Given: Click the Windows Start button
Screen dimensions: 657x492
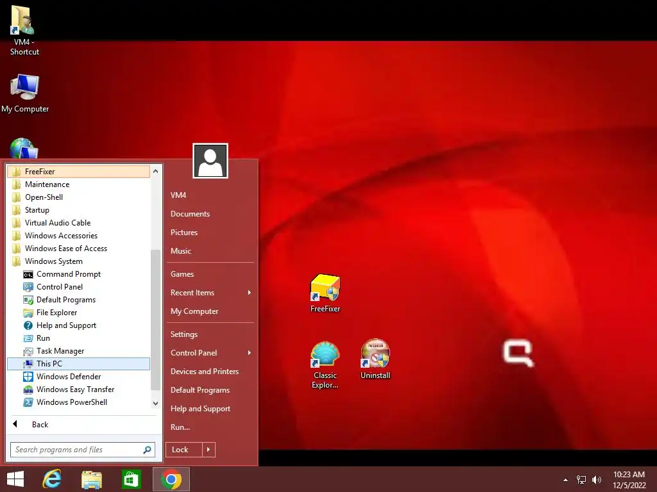Looking at the screenshot, I should (x=15, y=479).
